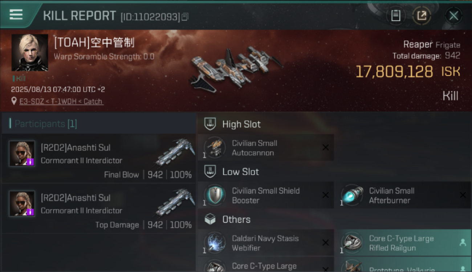Image resolution: width=472 pixels, height=272 pixels.
Task: Open the E3-SDZ < T-1WDH < Catch location link
Action: [x=61, y=102]
